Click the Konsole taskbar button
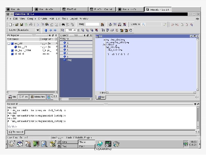Viewport: 206px width, 155px height. click(19, 9)
